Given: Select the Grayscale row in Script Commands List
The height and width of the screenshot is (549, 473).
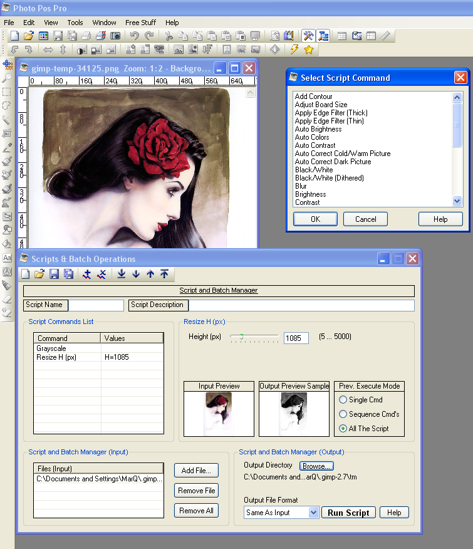Looking at the screenshot, I should pos(98,348).
